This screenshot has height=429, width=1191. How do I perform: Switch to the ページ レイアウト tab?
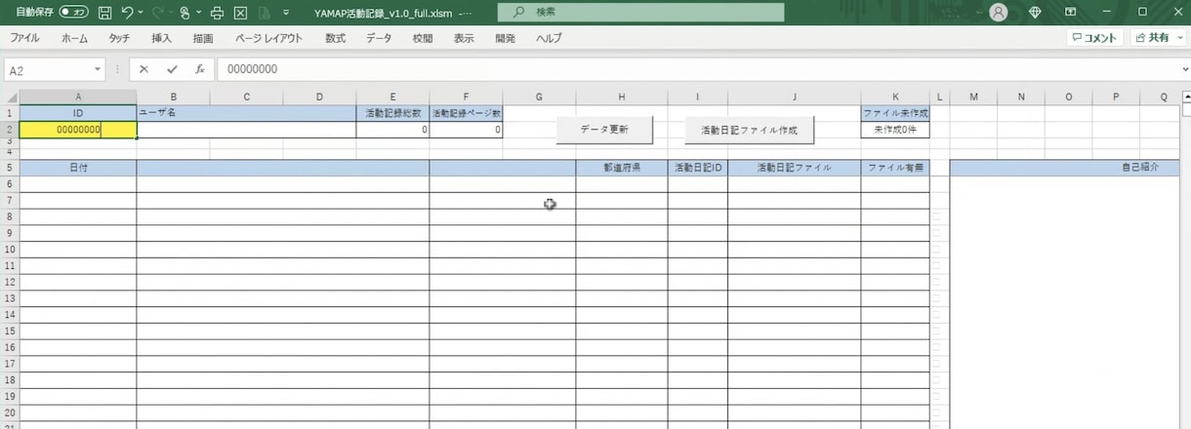click(x=268, y=38)
